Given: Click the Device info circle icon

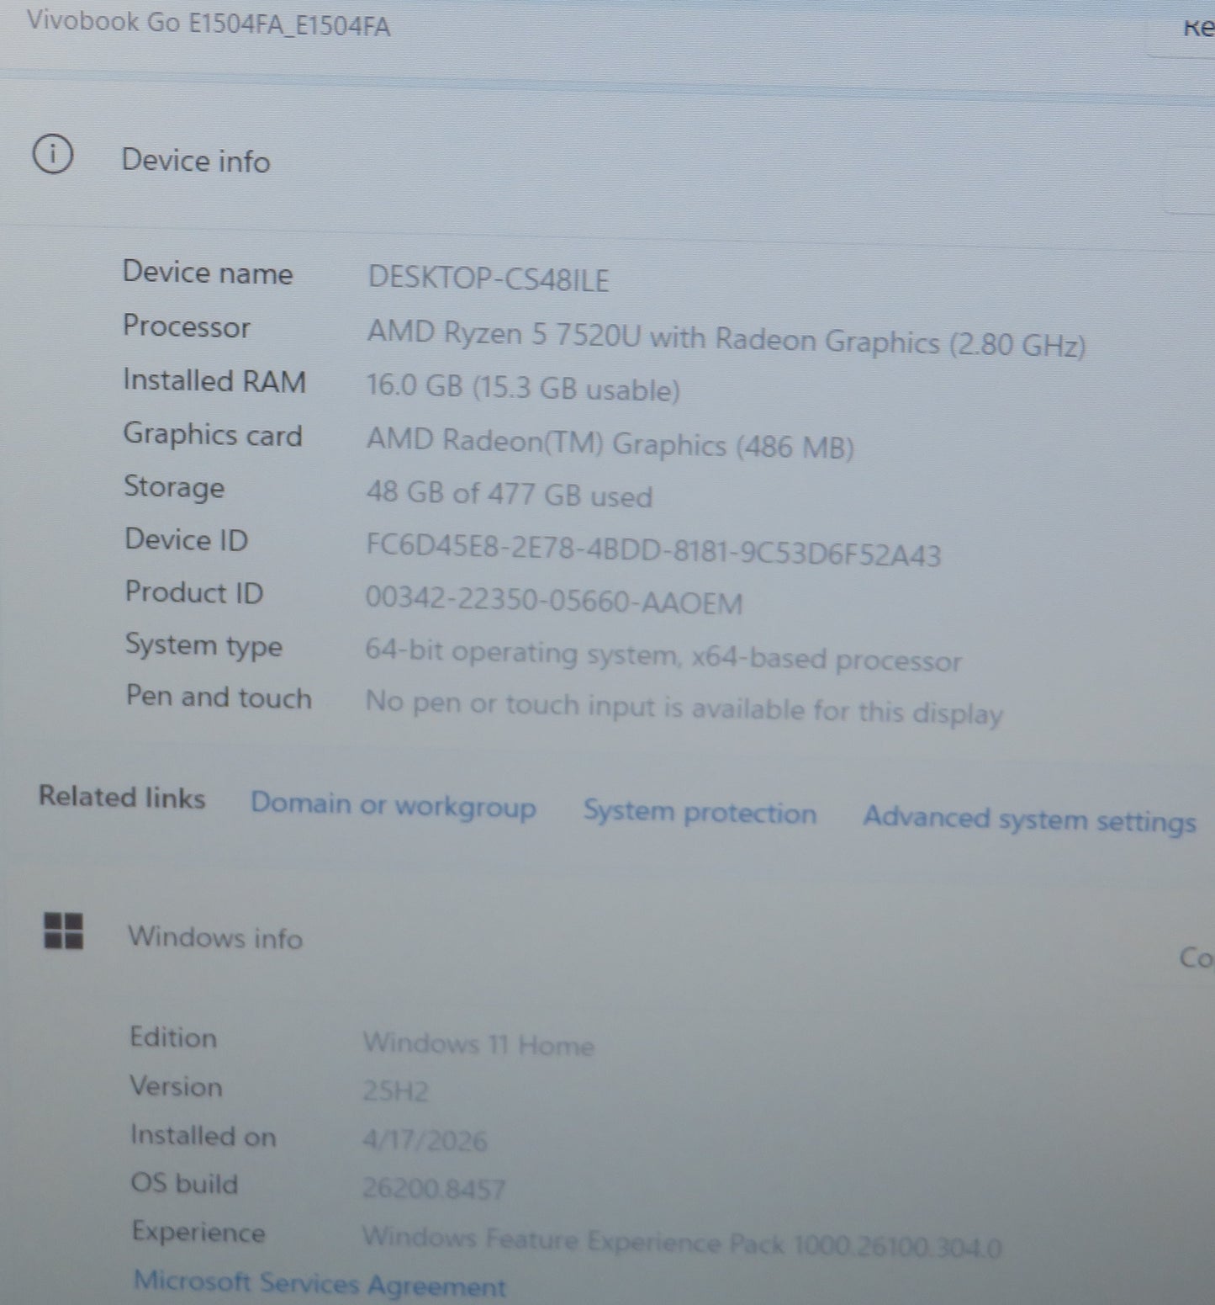Looking at the screenshot, I should click(53, 155).
